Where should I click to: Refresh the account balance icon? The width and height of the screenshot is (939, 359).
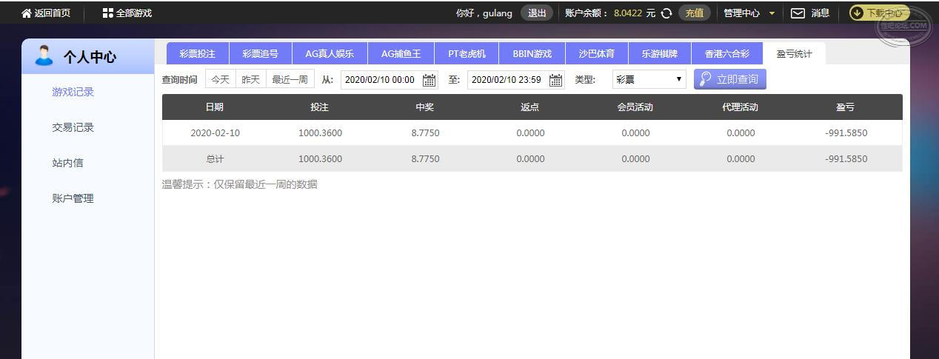666,13
